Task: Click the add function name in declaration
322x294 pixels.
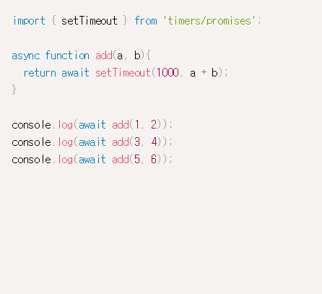Action: (x=104, y=56)
